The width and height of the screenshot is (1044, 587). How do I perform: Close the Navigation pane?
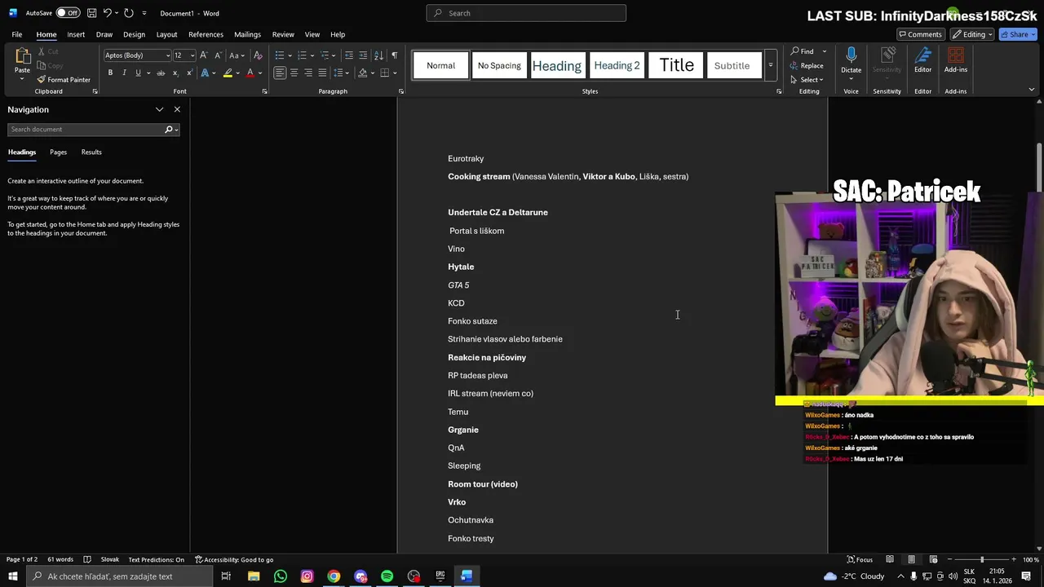(177, 109)
